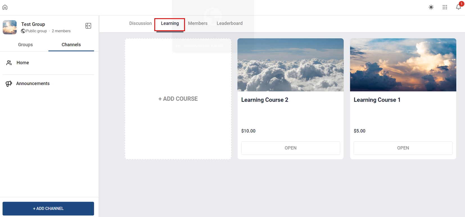Toggle light/dark theme sun icon
Viewport: 465px width, 217px height.
[x=431, y=7]
